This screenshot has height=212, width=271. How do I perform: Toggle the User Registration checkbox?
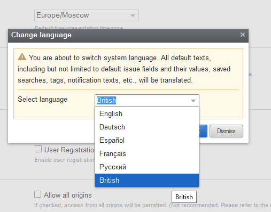(38, 149)
